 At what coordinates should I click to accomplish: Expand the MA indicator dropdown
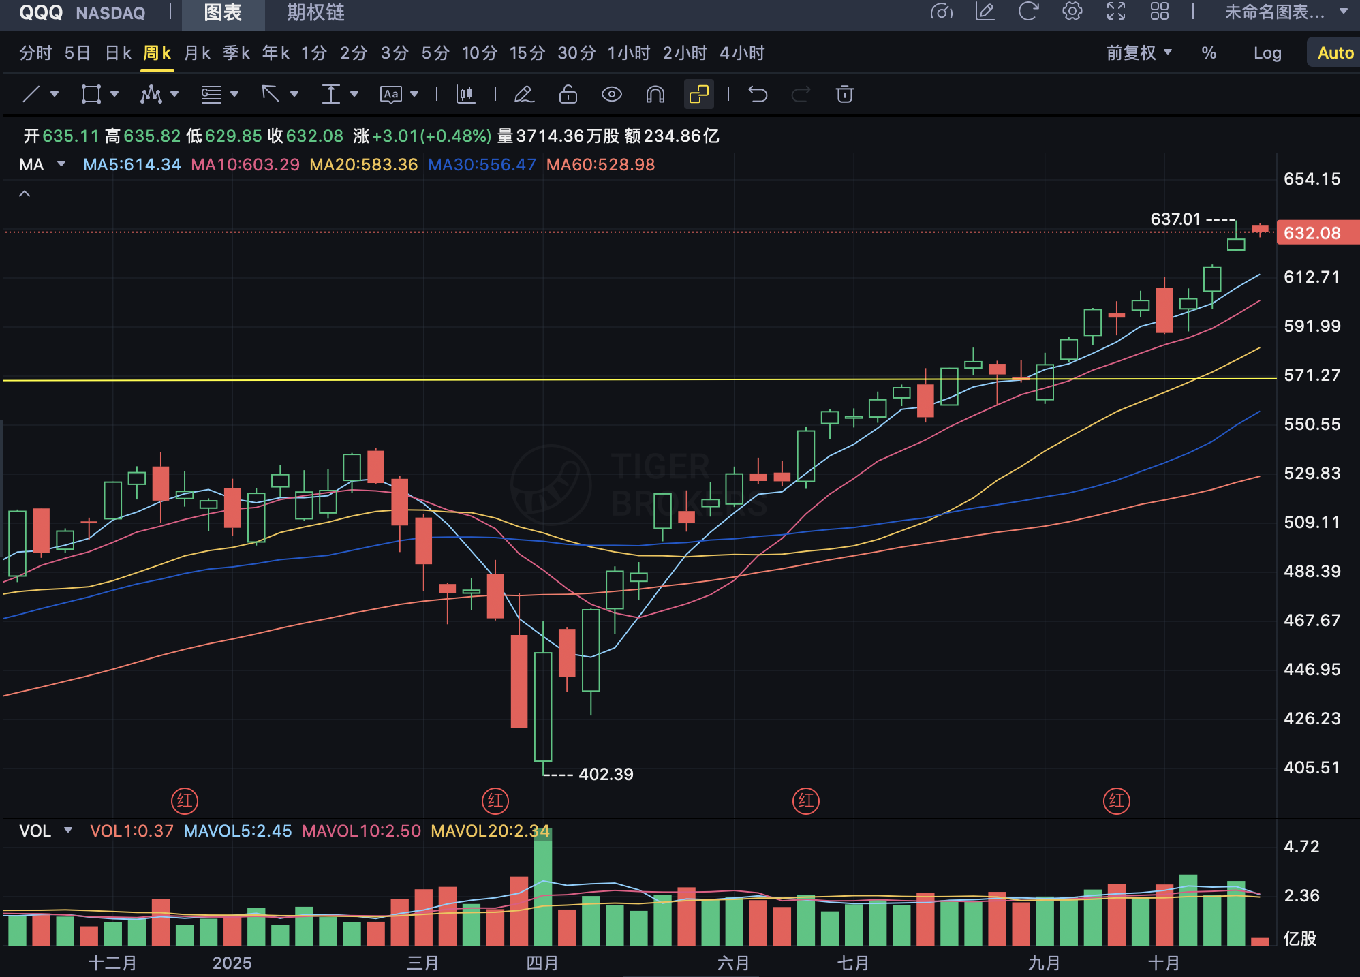tap(61, 164)
